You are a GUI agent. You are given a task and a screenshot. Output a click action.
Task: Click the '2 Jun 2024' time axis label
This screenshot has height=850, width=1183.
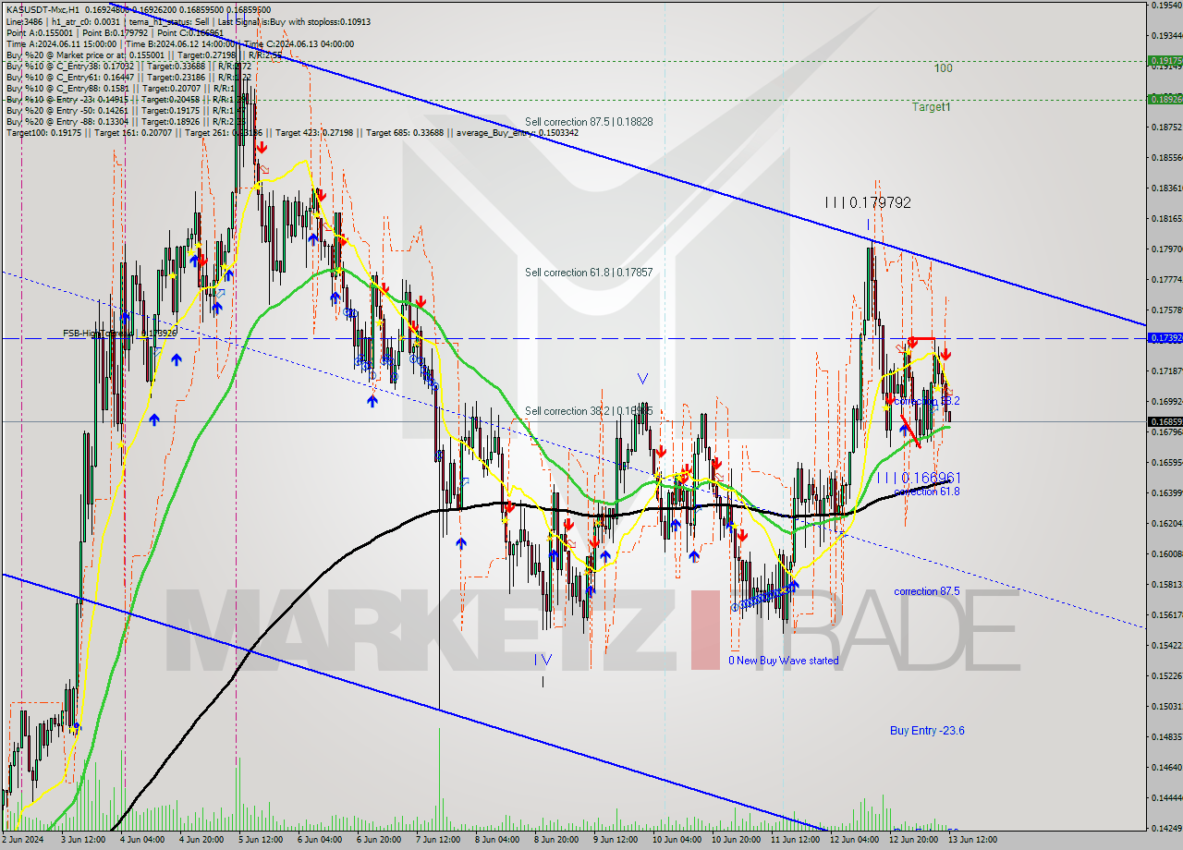point(22,840)
